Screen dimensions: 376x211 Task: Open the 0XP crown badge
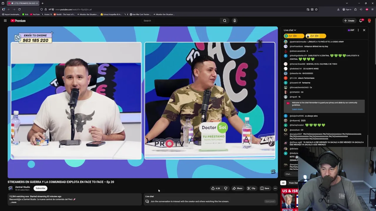point(351,30)
